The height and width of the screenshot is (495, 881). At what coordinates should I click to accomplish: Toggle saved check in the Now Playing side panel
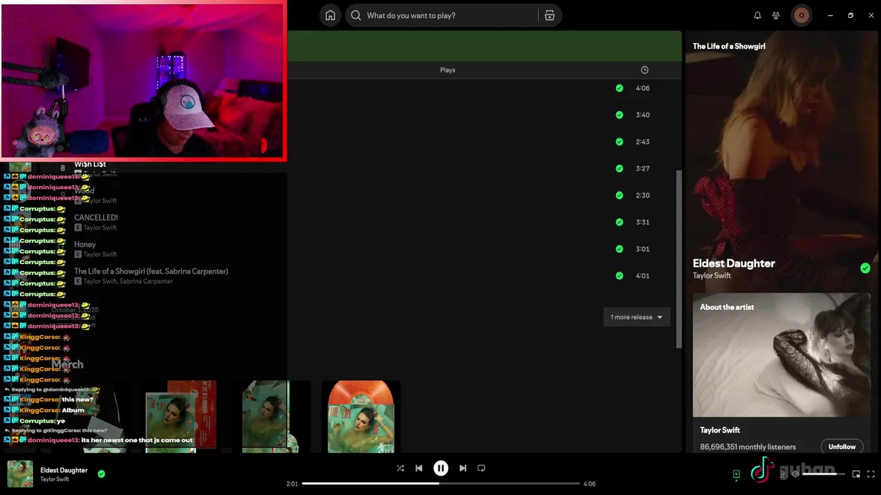[865, 268]
